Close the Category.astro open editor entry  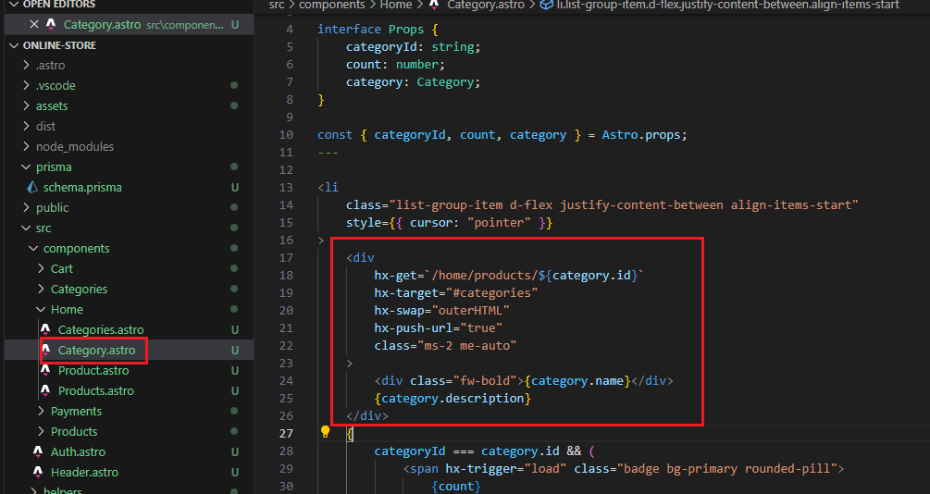(x=34, y=24)
